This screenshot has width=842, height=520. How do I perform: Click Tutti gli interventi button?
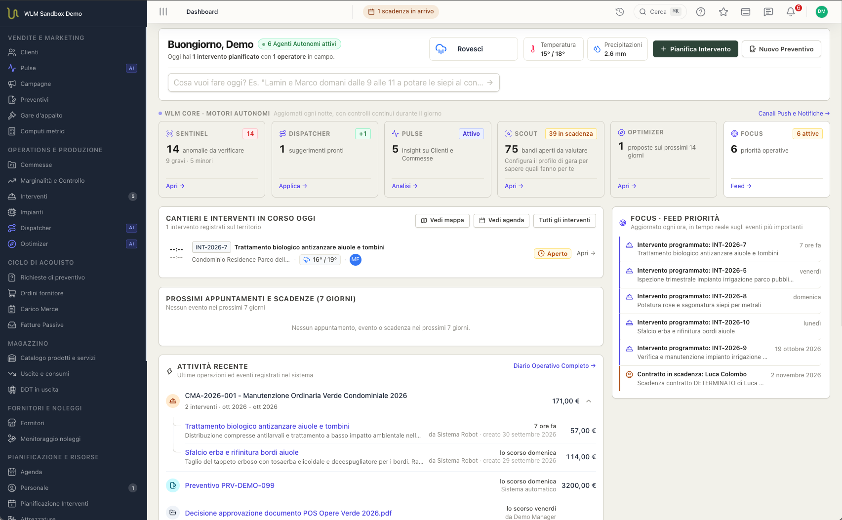564,220
